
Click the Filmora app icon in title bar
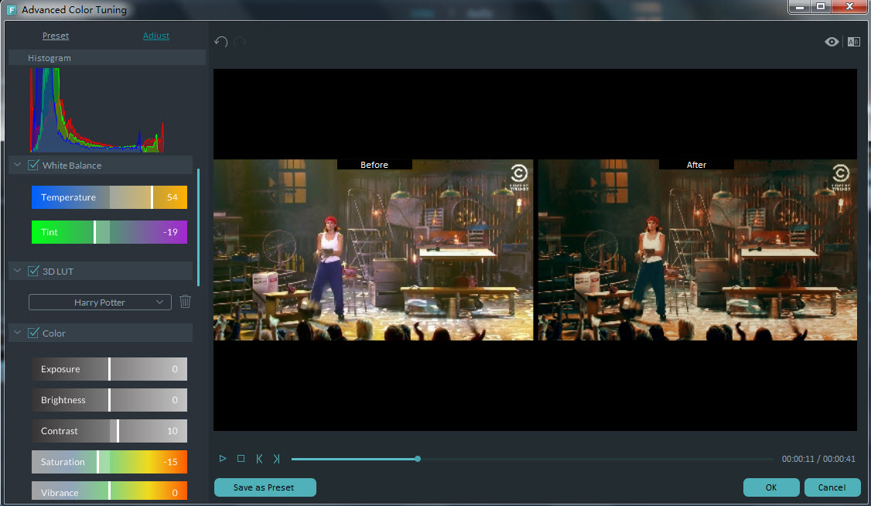pyautogui.click(x=11, y=10)
